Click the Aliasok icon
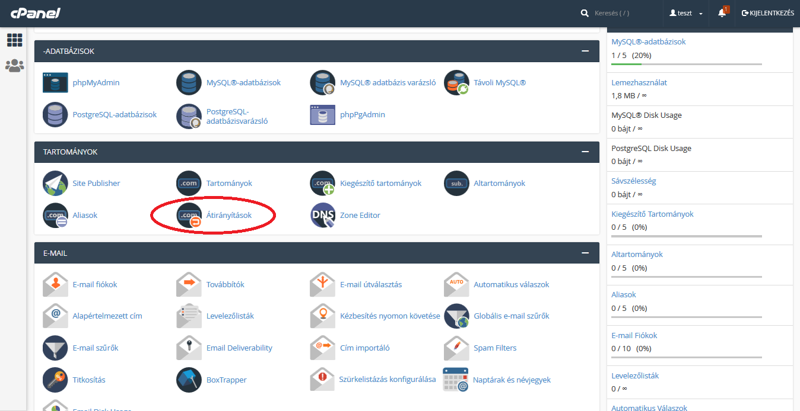Image resolution: width=800 pixels, height=411 pixels. (56, 215)
